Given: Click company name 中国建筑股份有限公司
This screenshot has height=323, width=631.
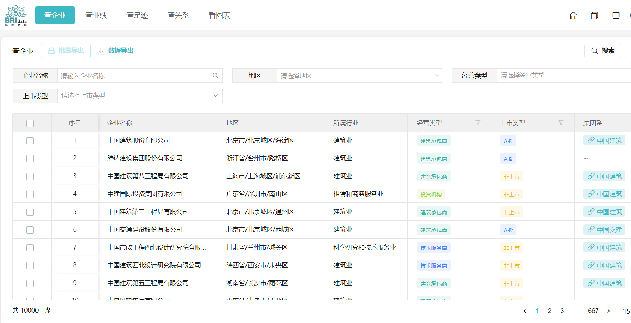Looking at the screenshot, I should (x=139, y=140).
